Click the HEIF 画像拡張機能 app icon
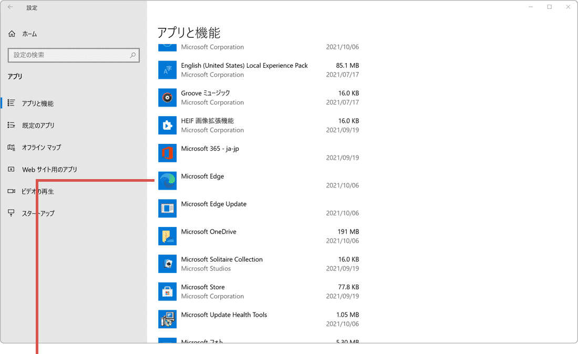The width and height of the screenshot is (578, 354). pyautogui.click(x=167, y=125)
